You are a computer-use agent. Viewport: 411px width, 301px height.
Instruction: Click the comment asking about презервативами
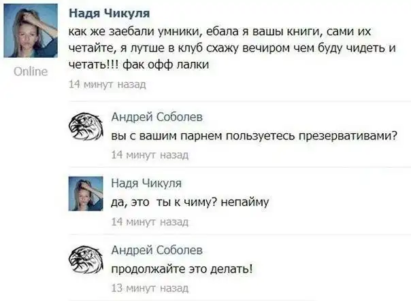click(x=254, y=135)
